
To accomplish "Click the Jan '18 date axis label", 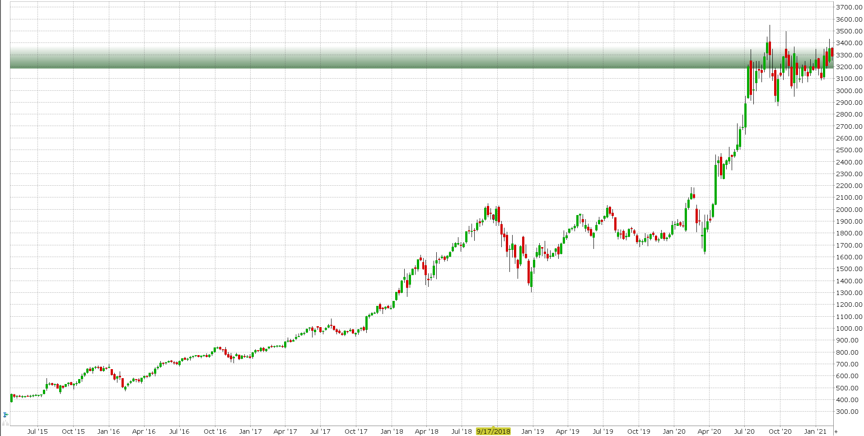I will [392, 431].
